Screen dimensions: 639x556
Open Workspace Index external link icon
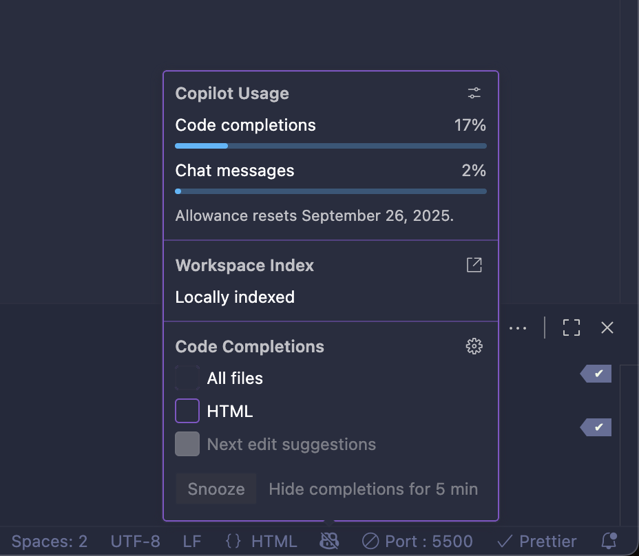(x=474, y=265)
